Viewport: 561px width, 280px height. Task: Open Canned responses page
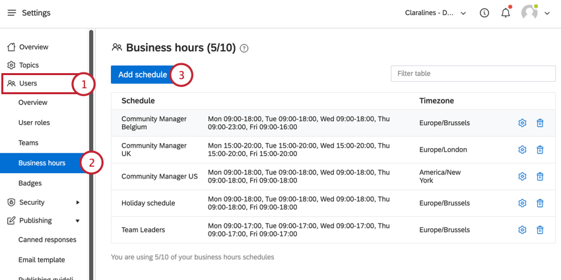tap(48, 240)
